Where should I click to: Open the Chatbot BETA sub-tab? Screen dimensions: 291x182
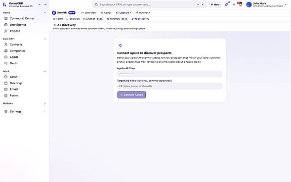pyautogui.click(x=93, y=19)
